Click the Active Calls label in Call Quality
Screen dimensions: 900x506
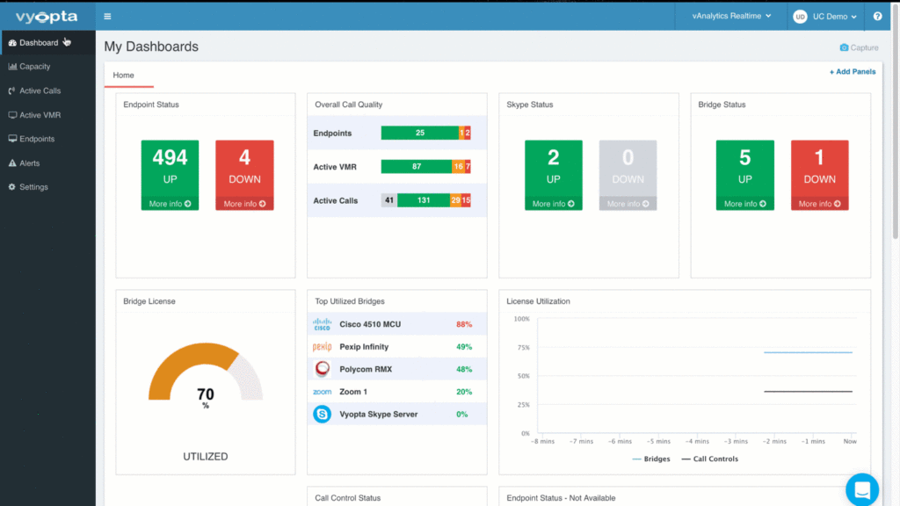[335, 201]
